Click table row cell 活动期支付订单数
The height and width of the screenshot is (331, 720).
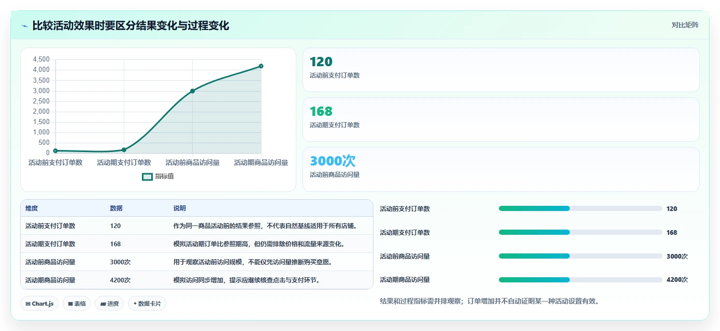pyautogui.click(x=50, y=244)
